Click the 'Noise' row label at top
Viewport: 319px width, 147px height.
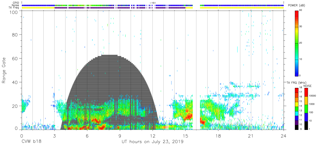pyautogui.click(x=16, y=5)
